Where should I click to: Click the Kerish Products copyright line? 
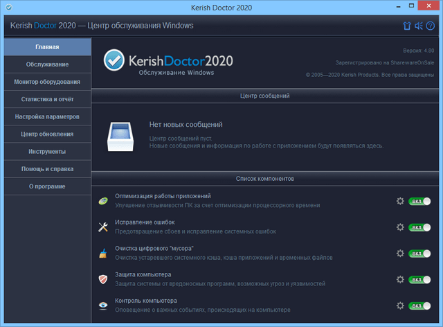[x=370, y=75]
